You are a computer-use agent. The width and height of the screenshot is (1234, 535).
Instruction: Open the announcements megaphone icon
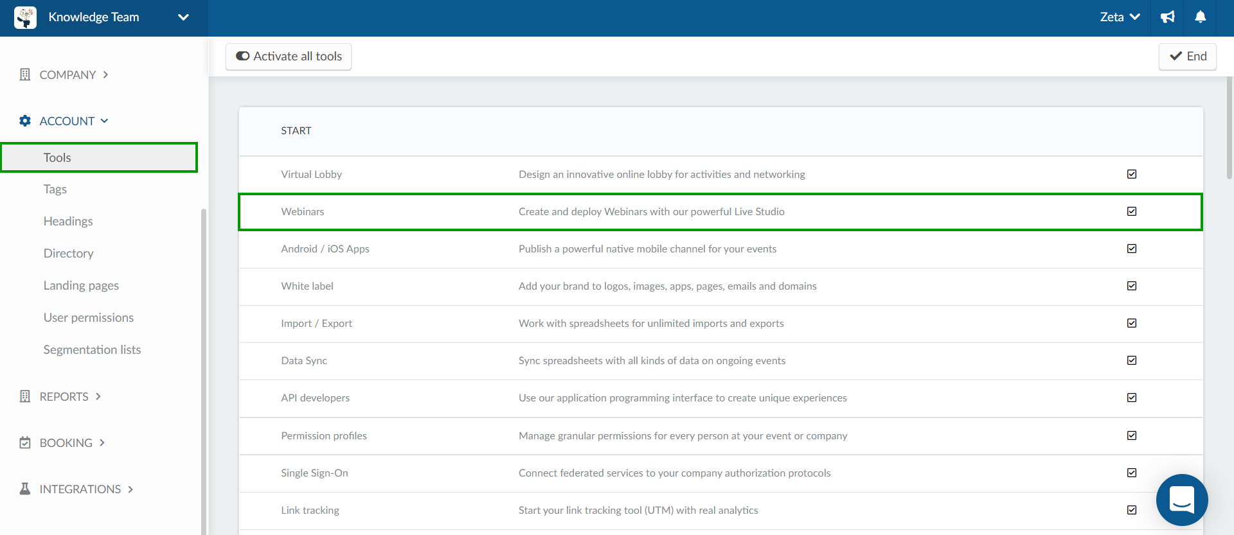point(1168,17)
